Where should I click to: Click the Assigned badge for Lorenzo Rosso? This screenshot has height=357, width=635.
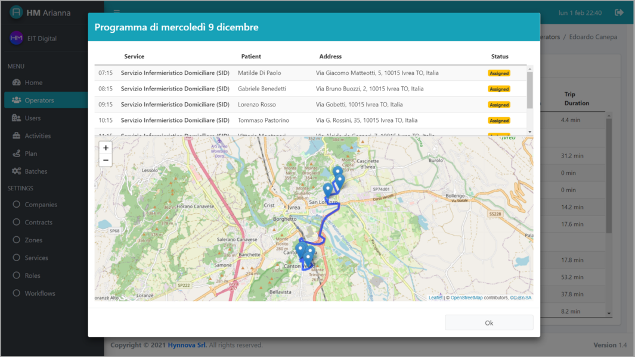pos(498,105)
